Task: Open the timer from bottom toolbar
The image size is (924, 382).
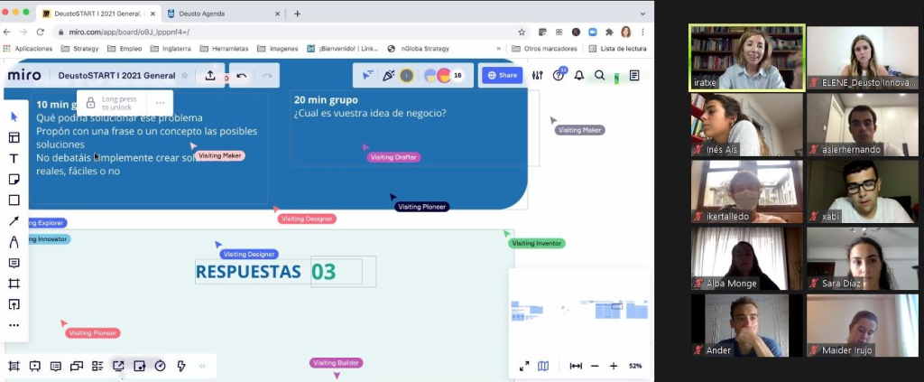Action: pyautogui.click(x=161, y=366)
